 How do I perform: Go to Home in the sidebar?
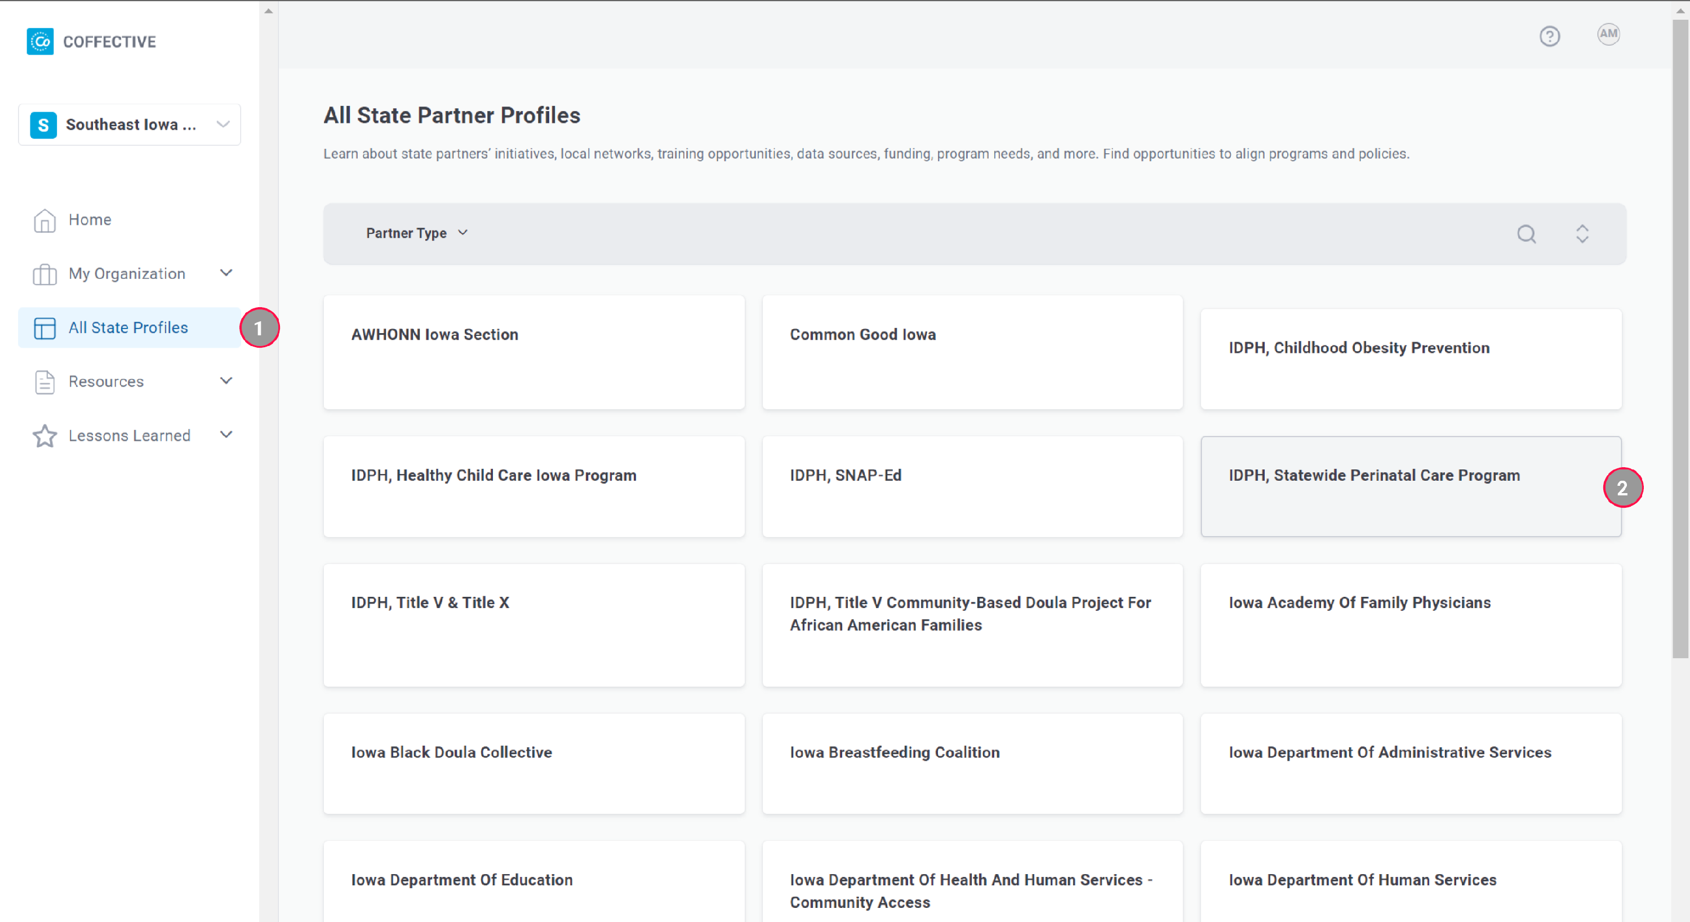[90, 220]
